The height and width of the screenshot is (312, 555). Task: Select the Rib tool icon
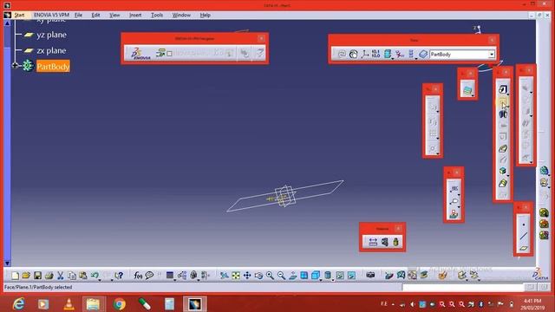coord(503,148)
